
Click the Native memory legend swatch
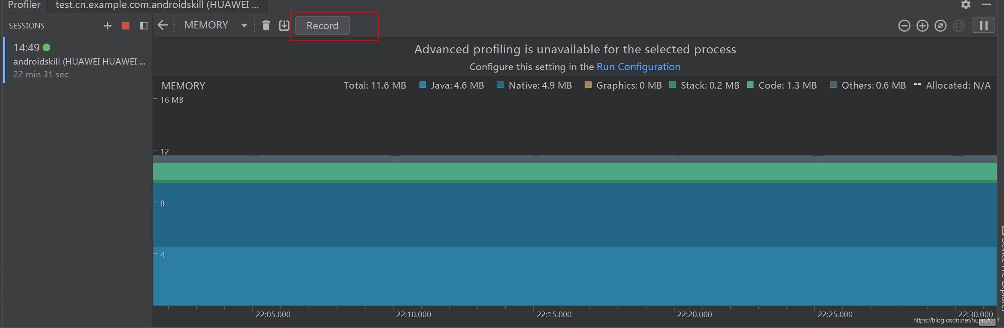[x=500, y=85]
